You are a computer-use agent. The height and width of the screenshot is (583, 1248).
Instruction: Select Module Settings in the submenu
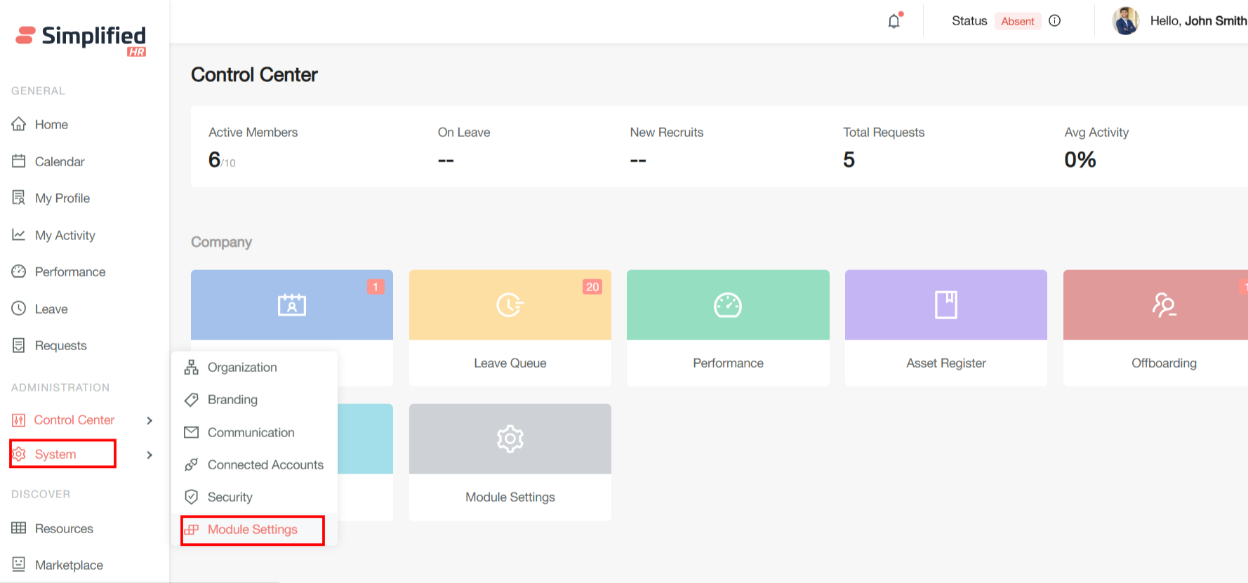(252, 530)
